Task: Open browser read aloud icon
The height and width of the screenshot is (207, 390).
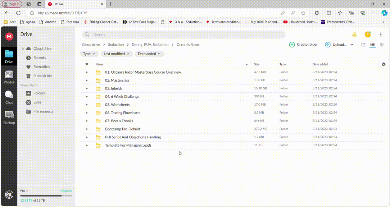Action: [x=293, y=13]
